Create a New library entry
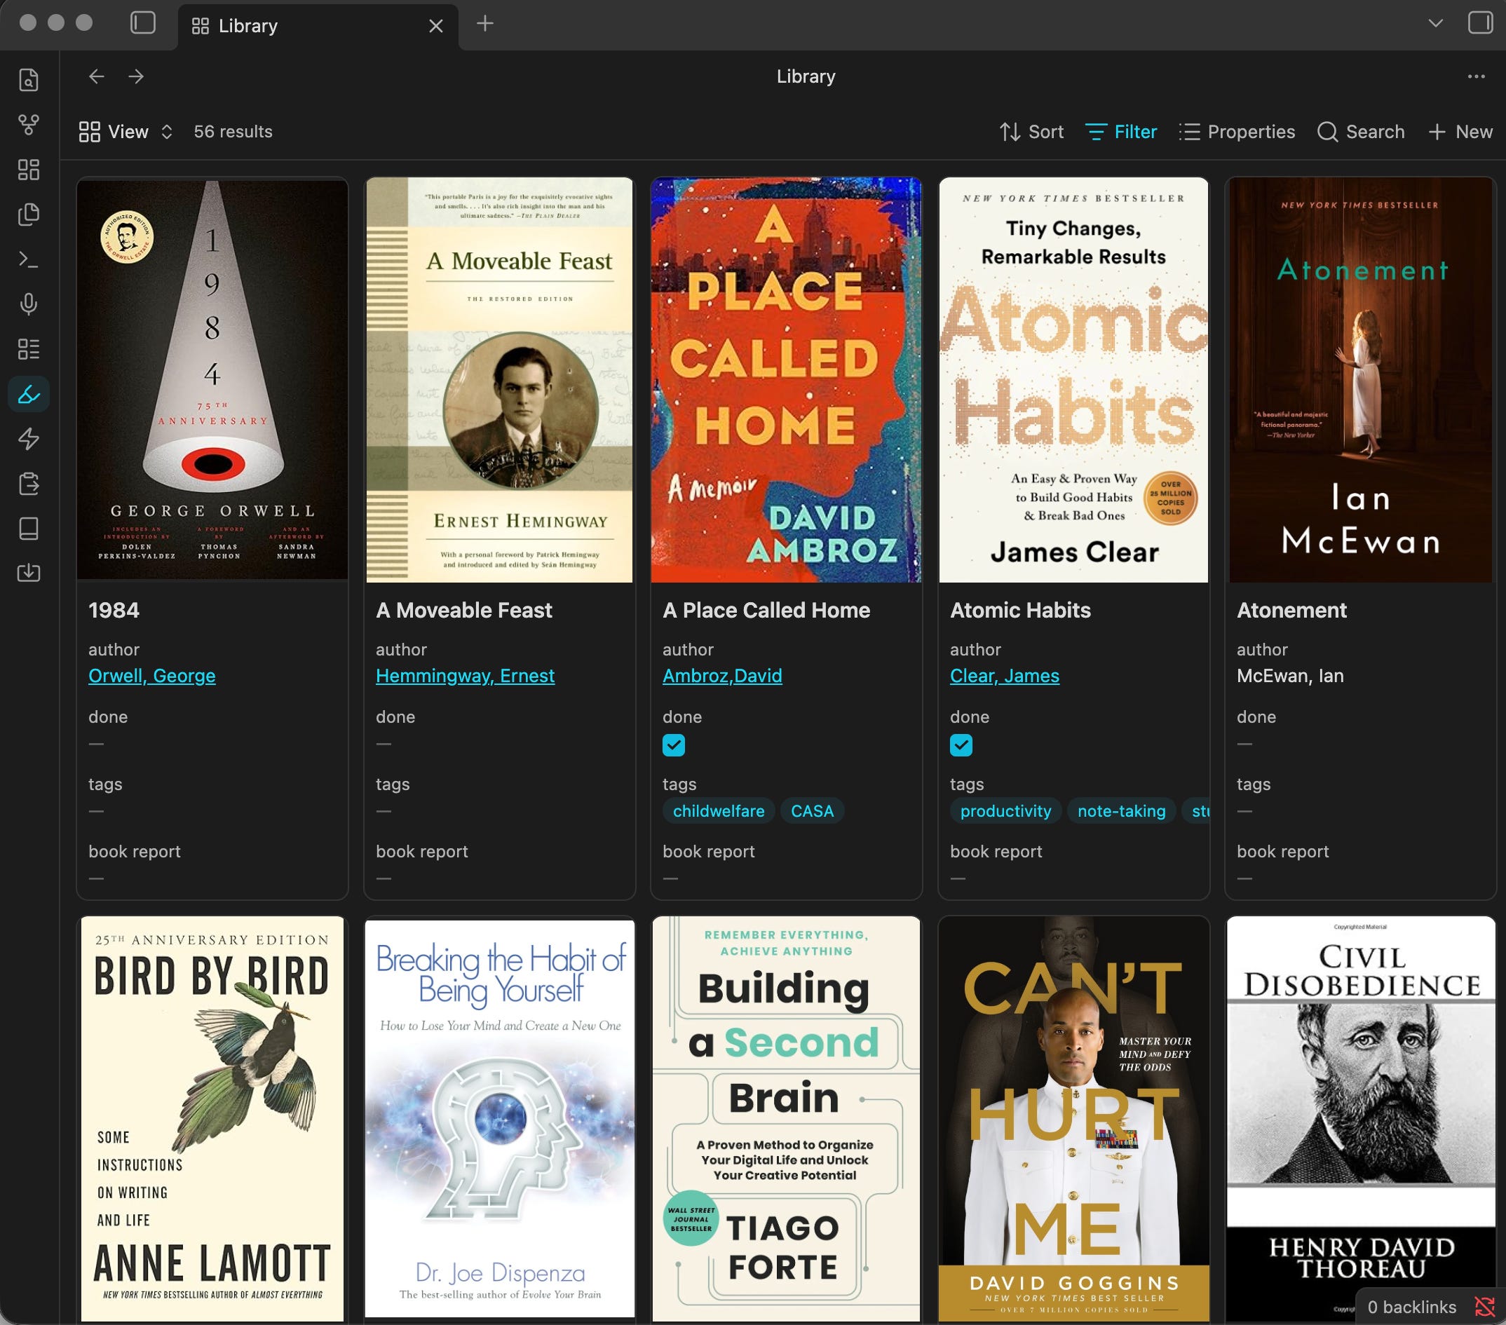 pos(1460,132)
